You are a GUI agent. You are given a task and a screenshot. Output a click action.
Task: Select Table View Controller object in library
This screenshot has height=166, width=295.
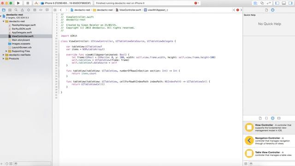(269, 154)
